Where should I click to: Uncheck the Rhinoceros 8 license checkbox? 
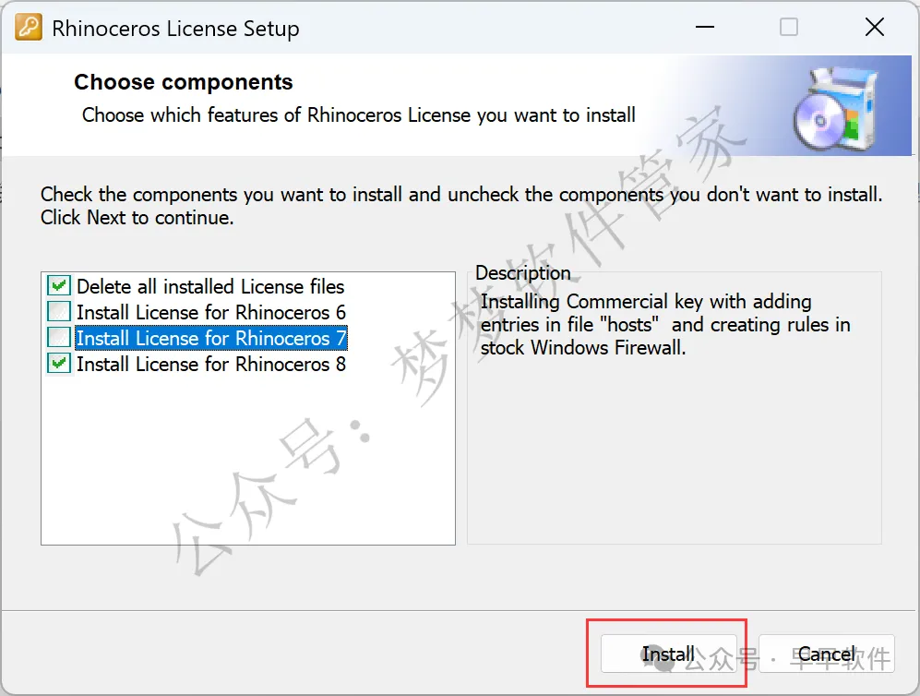[x=59, y=364]
